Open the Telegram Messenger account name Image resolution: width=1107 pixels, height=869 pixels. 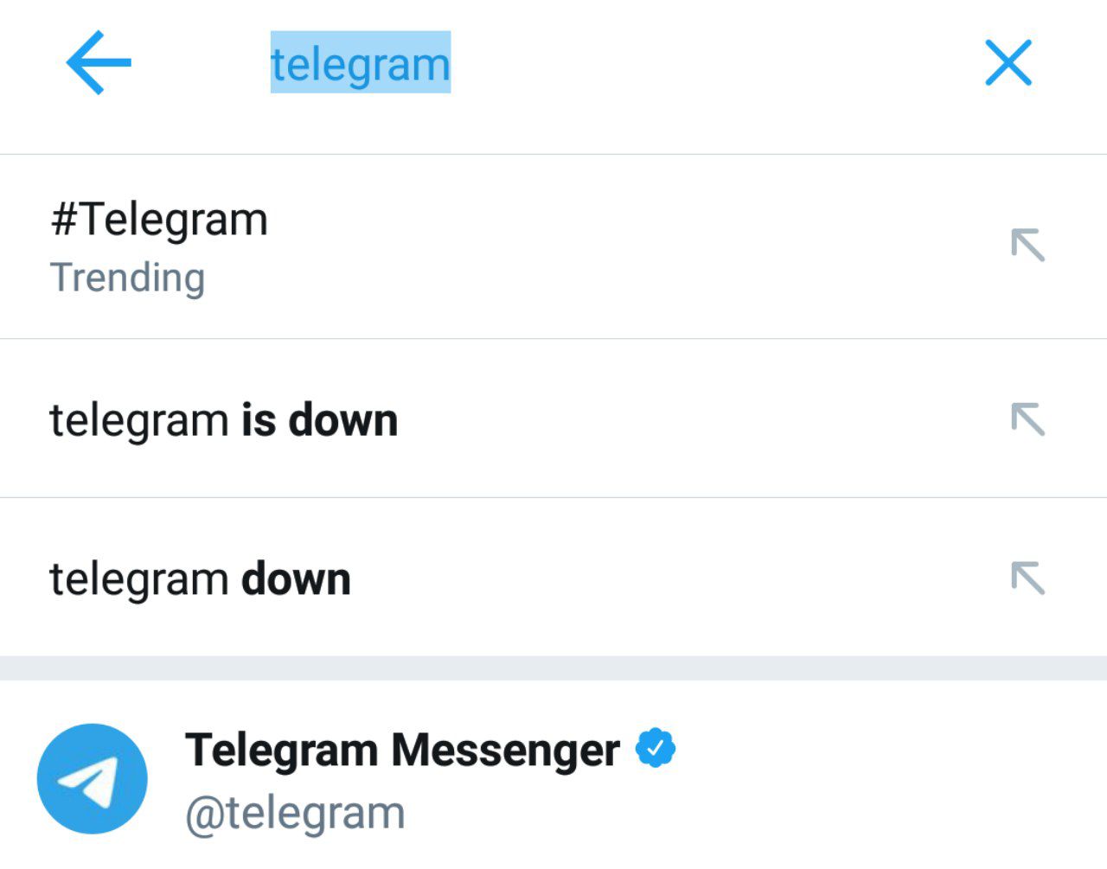click(x=402, y=750)
